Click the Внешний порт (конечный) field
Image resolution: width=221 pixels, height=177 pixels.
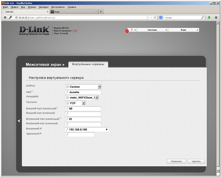point(83,114)
